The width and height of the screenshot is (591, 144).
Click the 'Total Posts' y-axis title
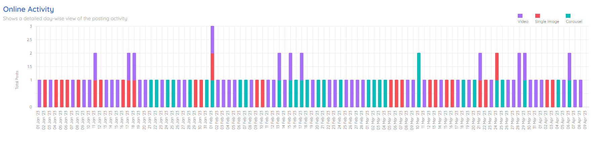tap(17, 80)
